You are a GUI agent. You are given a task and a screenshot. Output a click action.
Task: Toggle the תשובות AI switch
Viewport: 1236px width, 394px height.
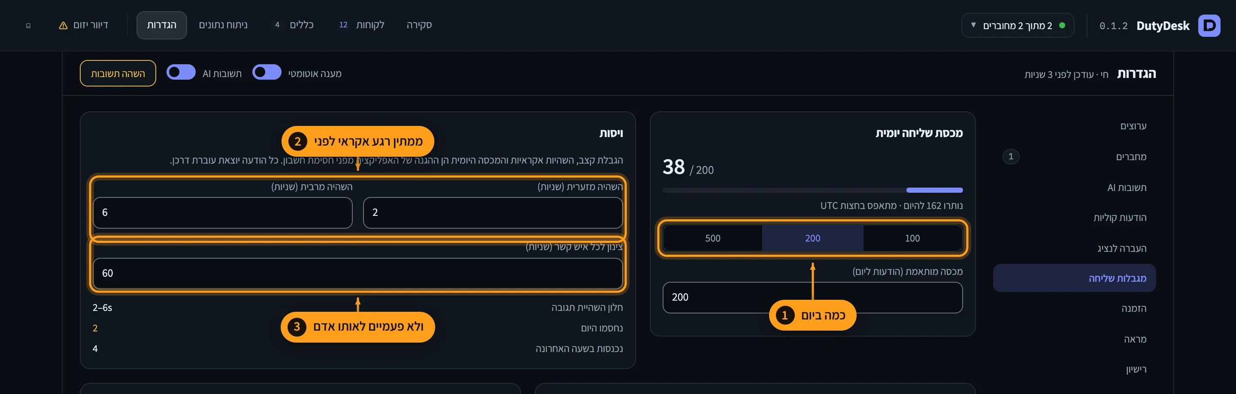[181, 72]
